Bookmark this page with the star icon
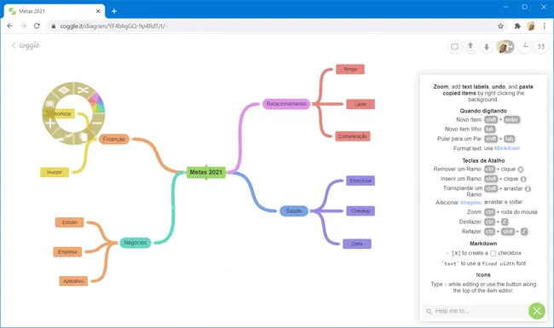554x328 pixels. 500,26
